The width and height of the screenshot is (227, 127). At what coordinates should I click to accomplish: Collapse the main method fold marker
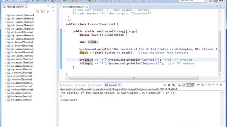[64, 31]
